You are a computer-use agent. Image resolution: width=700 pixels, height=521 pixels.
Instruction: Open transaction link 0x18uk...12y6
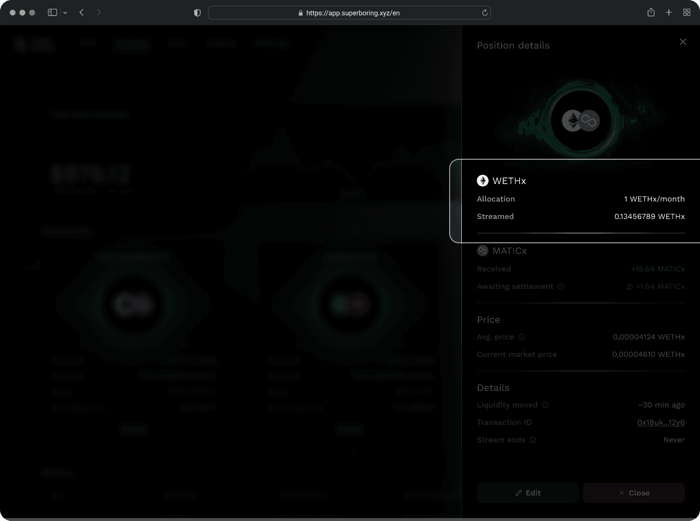[661, 422]
